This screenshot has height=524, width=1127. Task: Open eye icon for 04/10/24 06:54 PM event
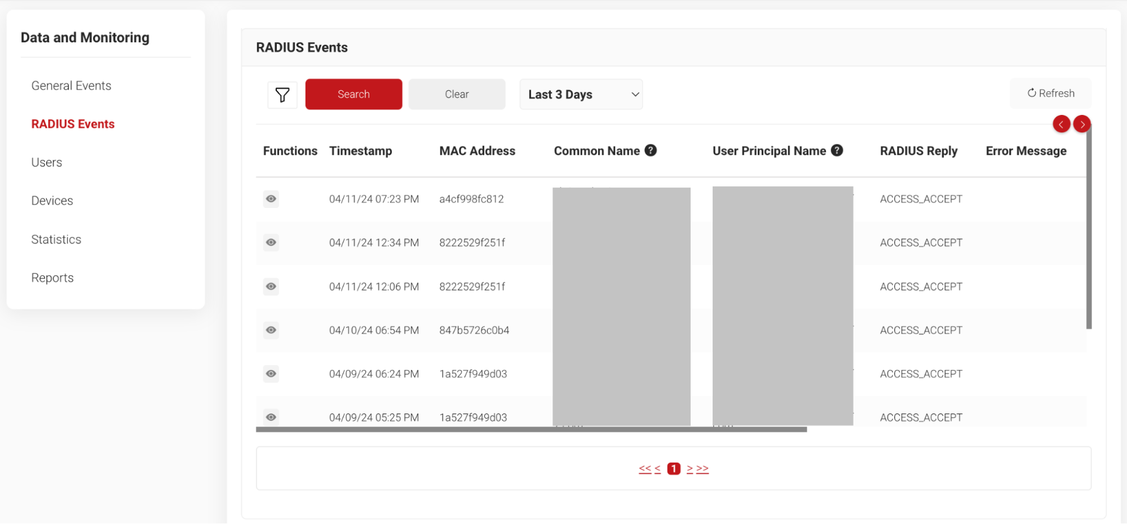271,330
